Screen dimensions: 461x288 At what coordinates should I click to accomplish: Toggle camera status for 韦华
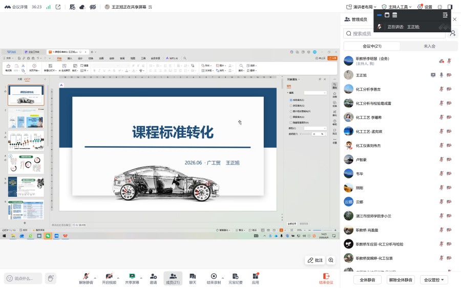coord(449,174)
